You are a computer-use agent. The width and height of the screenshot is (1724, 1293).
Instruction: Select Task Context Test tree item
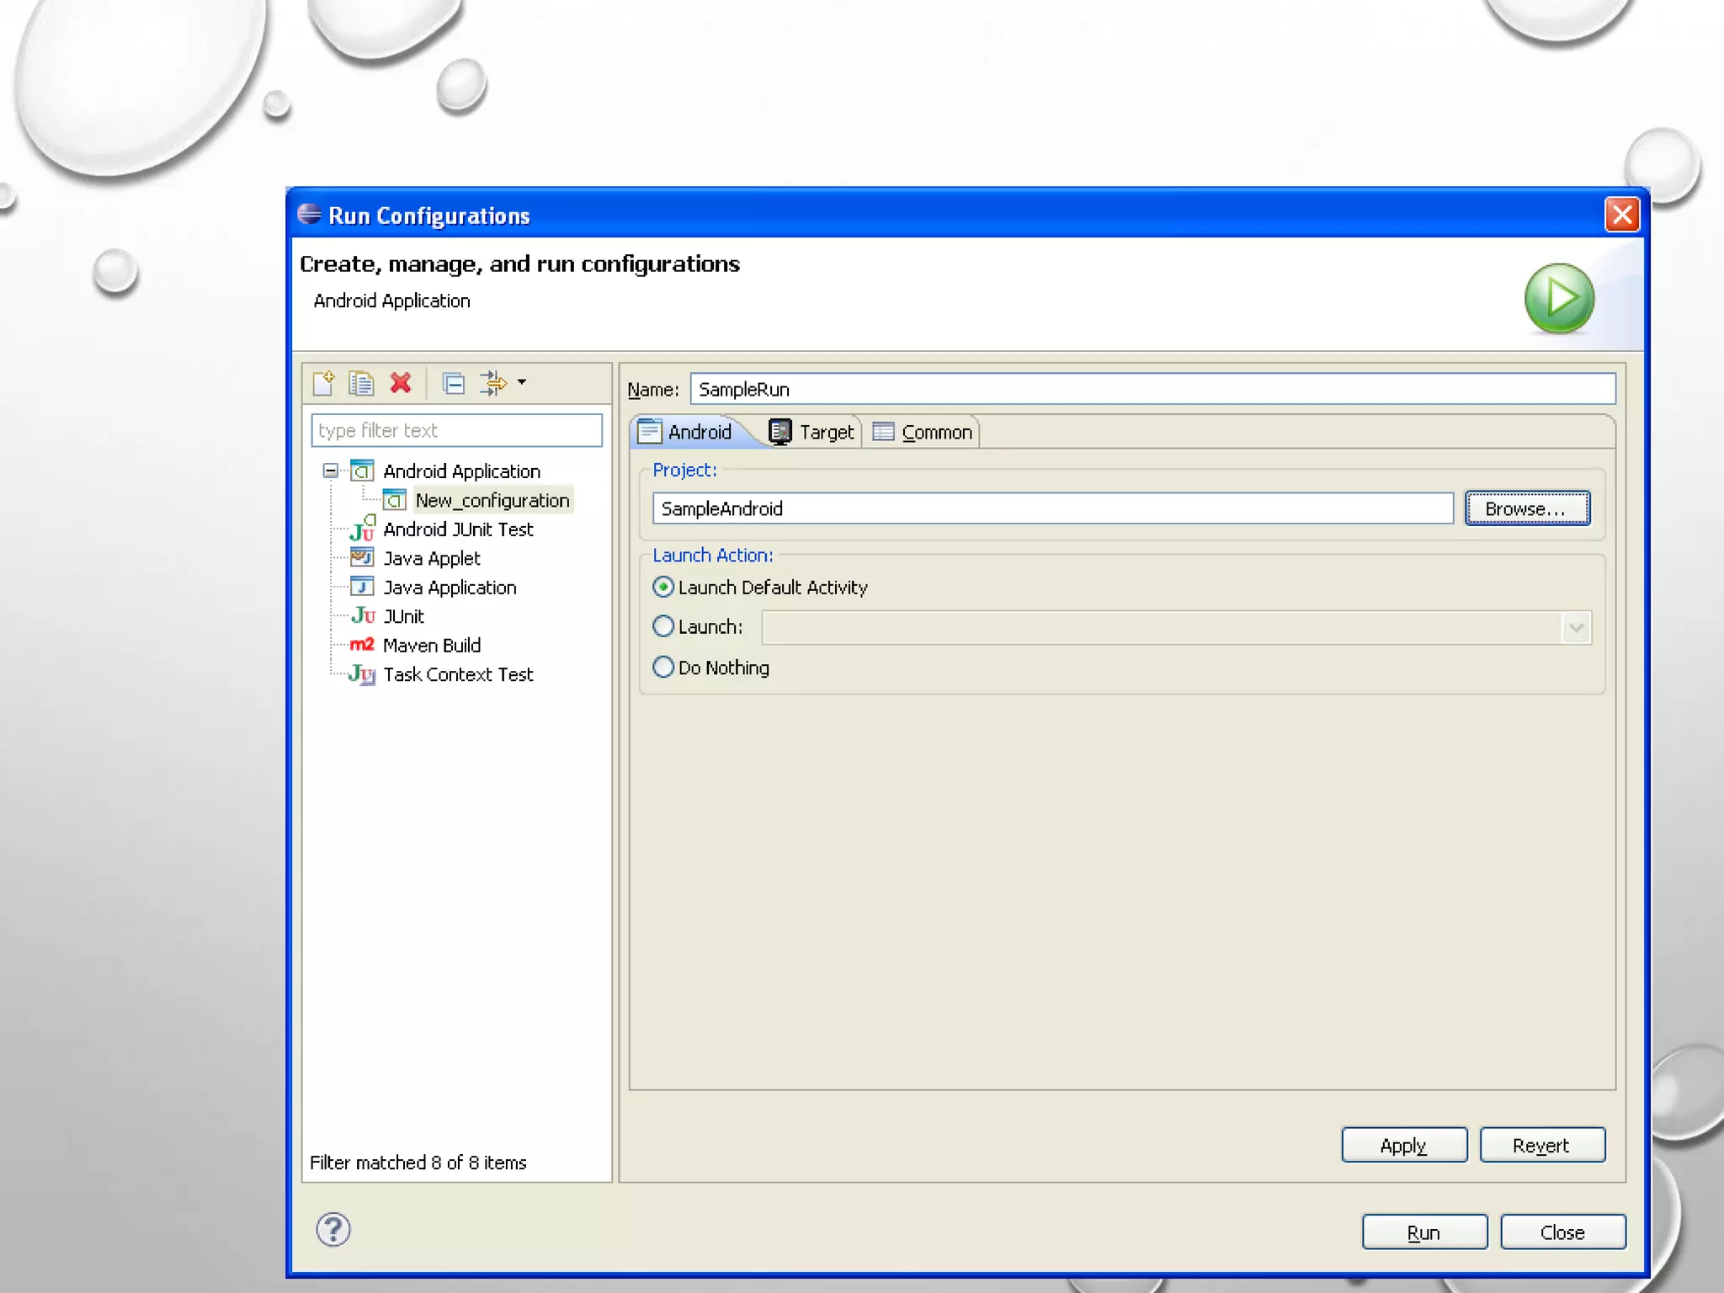(x=458, y=674)
